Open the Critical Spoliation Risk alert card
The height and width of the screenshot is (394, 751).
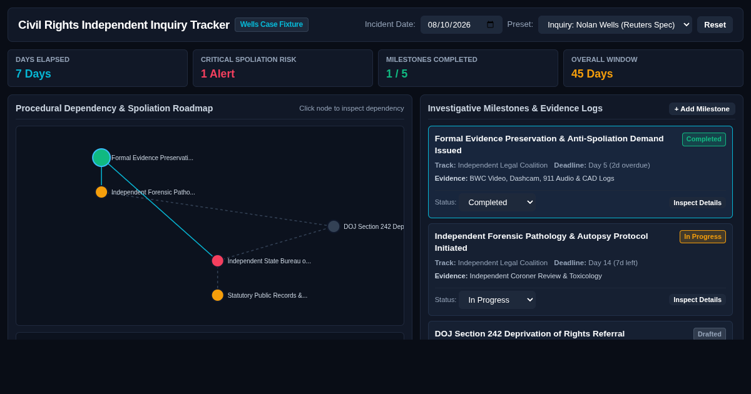283,68
